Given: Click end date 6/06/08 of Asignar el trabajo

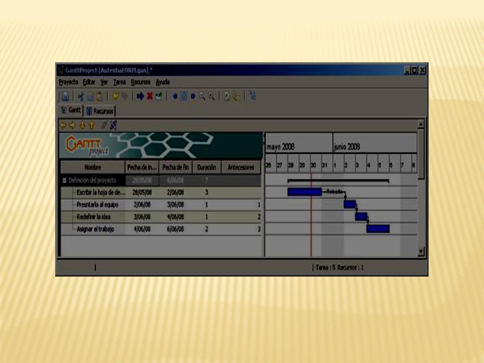Looking at the screenshot, I should 175,229.
